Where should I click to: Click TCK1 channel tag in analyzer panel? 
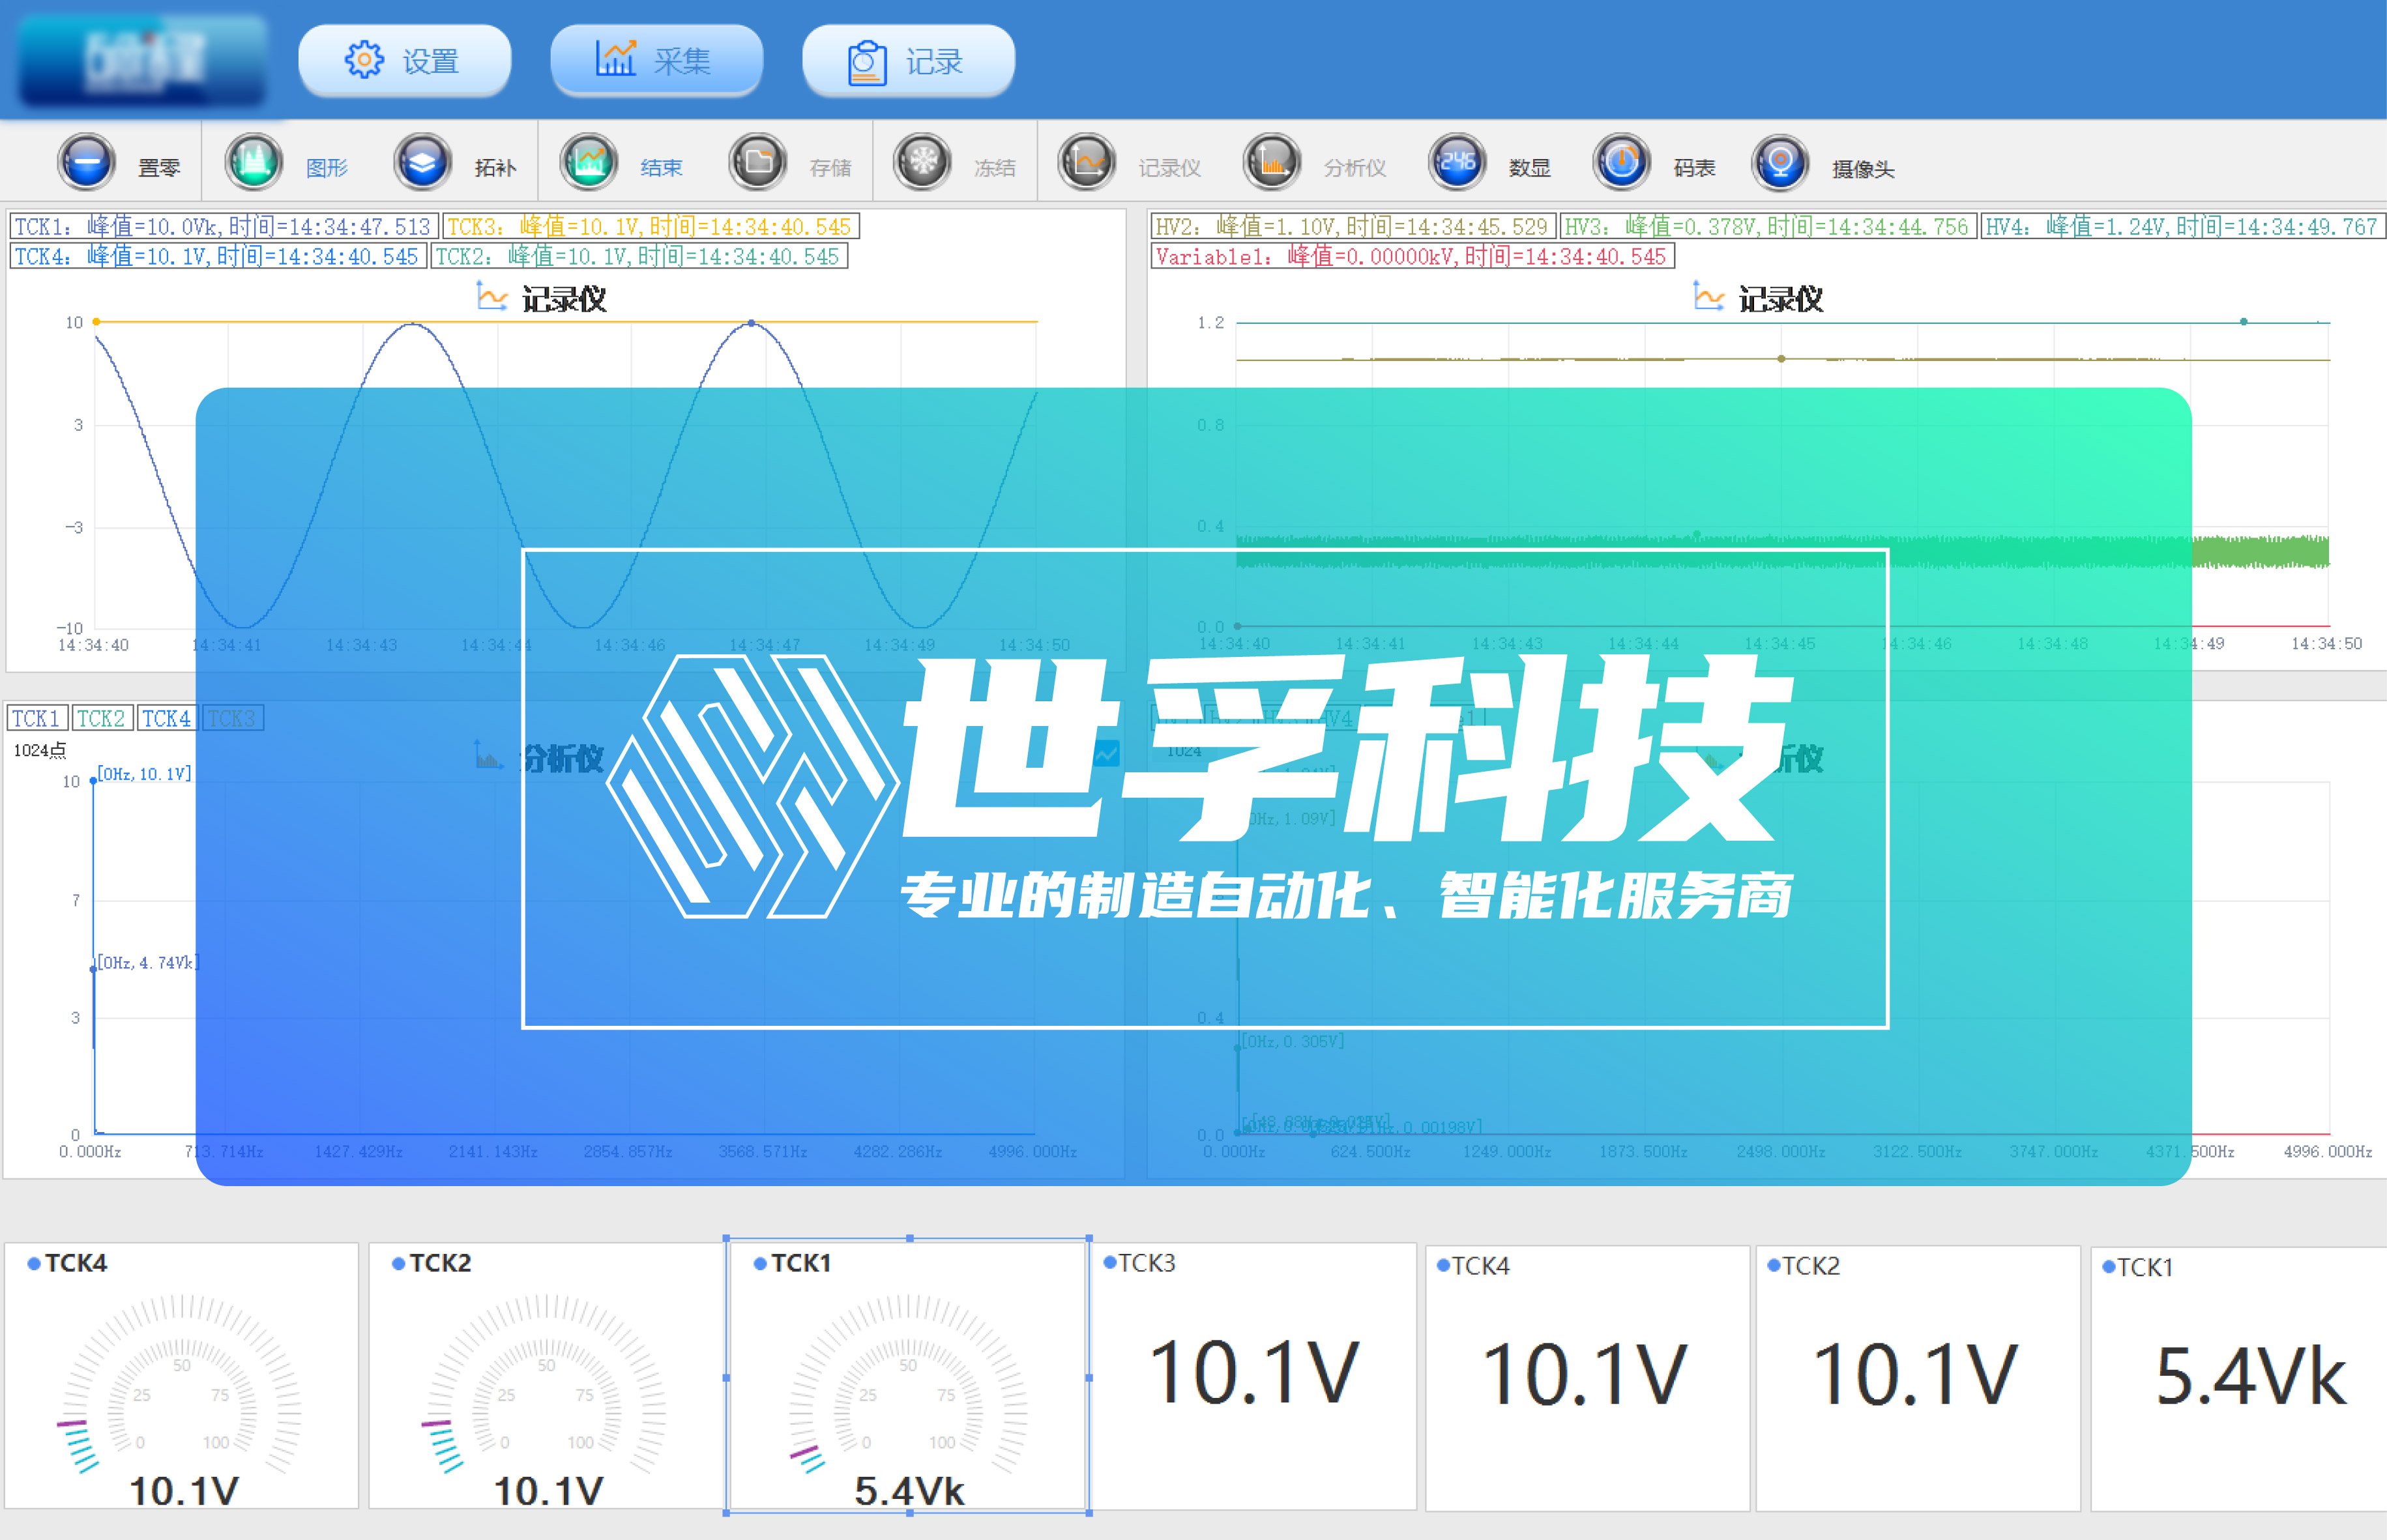click(x=37, y=718)
